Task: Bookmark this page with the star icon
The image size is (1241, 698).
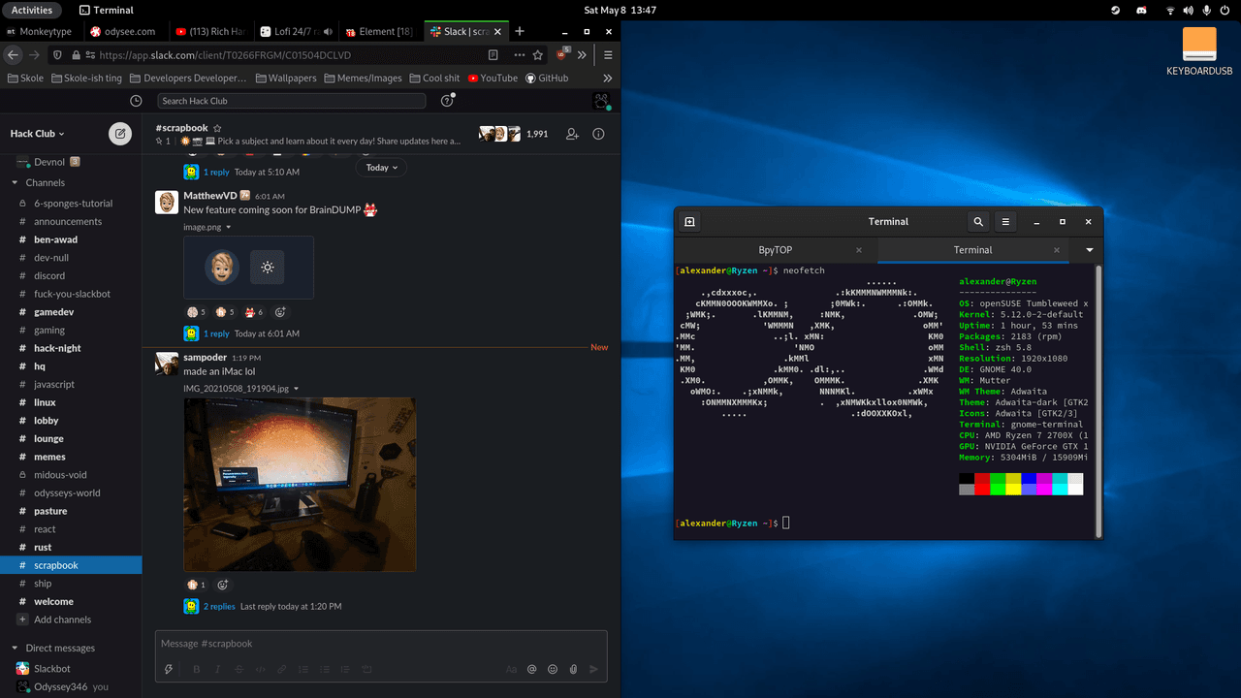Action: click(x=538, y=55)
